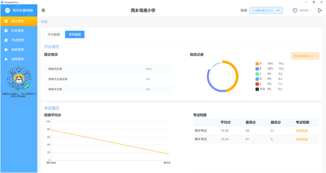Image resolution: width=326 pixels, height=173 pixels.
Task: Open the notification bell
Action: coord(43,10)
